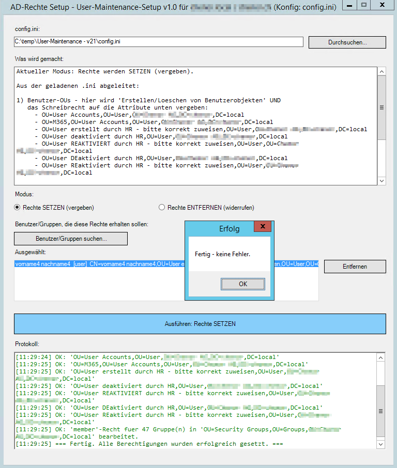
Task: Click log line for 'OU=M365,OU=User Accounts' OK
Action: (x=162, y=365)
